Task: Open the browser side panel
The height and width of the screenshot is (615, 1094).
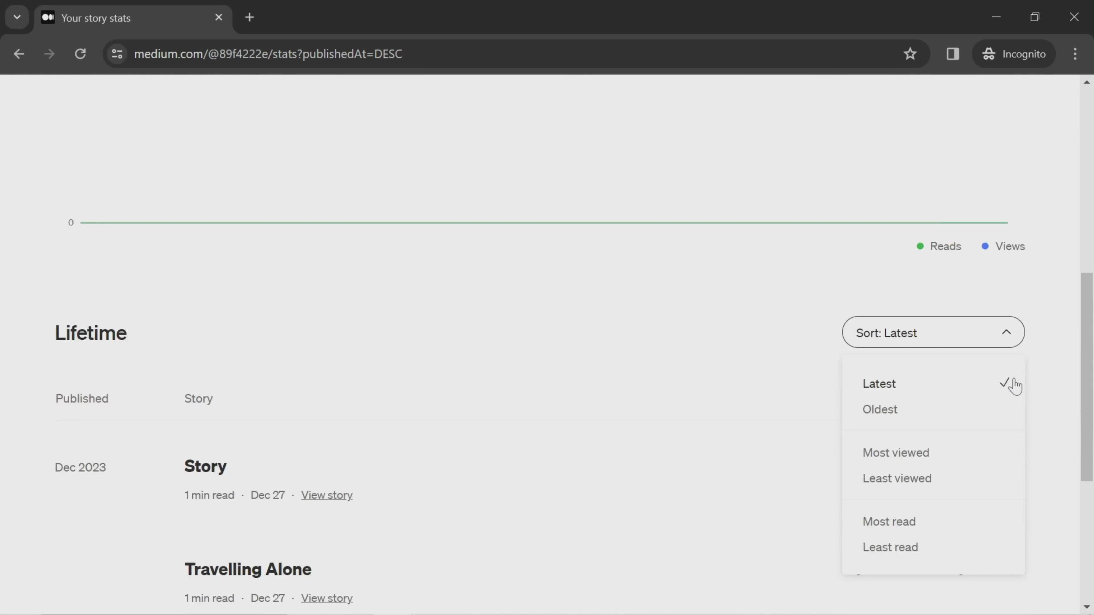Action: (x=953, y=54)
